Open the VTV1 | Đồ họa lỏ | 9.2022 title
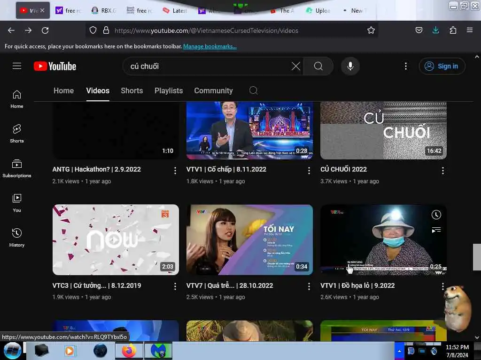The image size is (481, 360). pos(357,285)
